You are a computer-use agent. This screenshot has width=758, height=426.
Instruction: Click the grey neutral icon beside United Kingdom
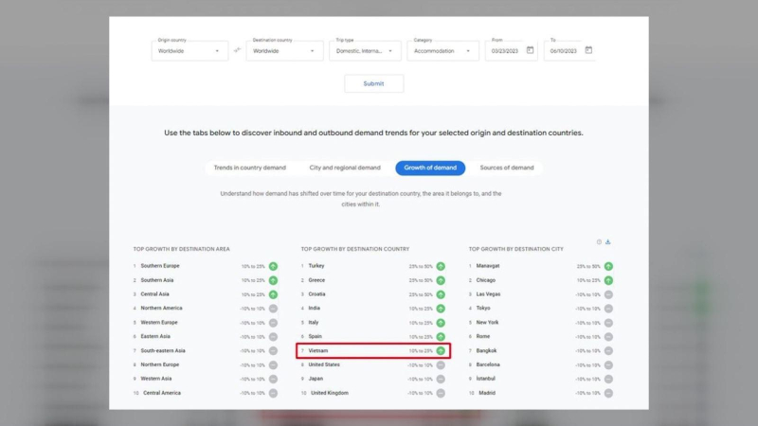click(x=441, y=393)
